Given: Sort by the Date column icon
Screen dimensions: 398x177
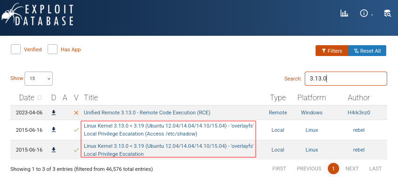Looking at the screenshot, I should tap(40, 97).
